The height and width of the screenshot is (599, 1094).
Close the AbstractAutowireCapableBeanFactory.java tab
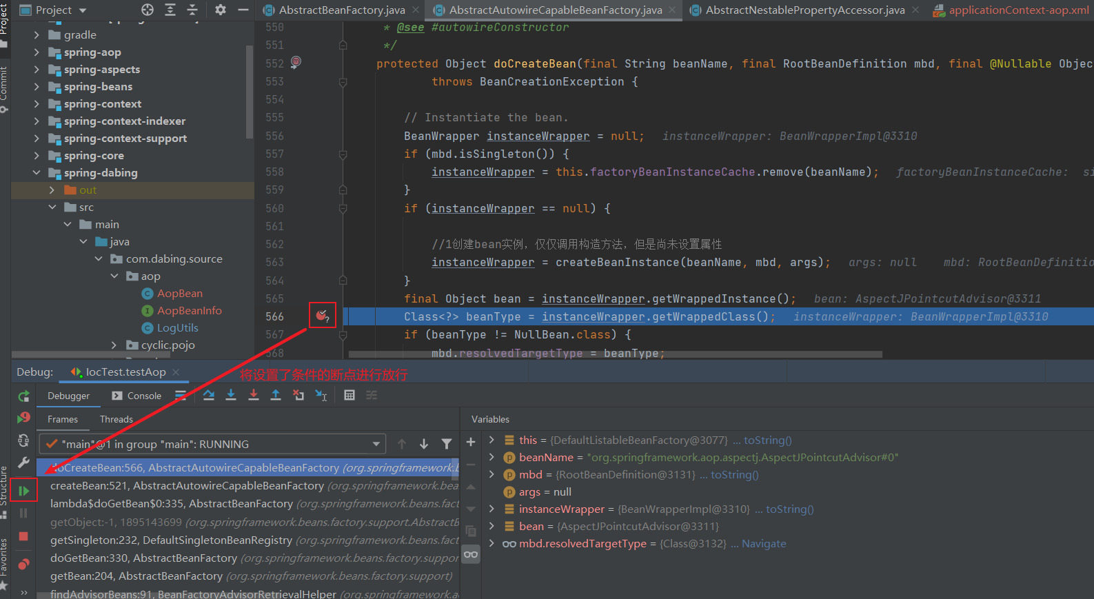[672, 10]
